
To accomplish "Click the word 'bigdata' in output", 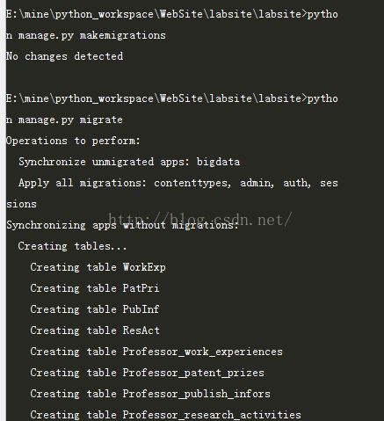I will point(218,162).
